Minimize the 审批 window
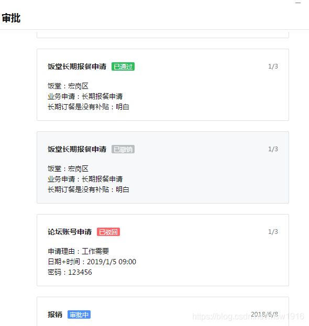This screenshot has width=309, height=326. click(298, 3)
